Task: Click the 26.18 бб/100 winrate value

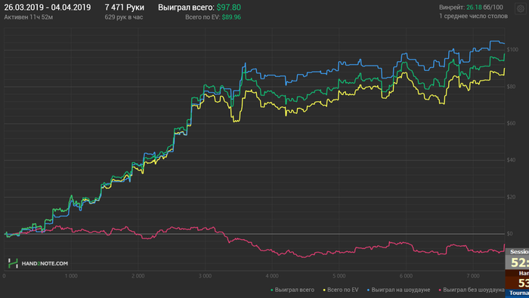Action: [484, 7]
